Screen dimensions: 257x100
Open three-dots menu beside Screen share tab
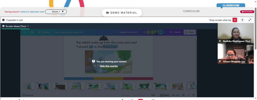point(28,26)
